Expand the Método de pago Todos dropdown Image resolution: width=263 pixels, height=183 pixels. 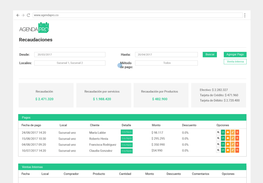click(x=166, y=63)
